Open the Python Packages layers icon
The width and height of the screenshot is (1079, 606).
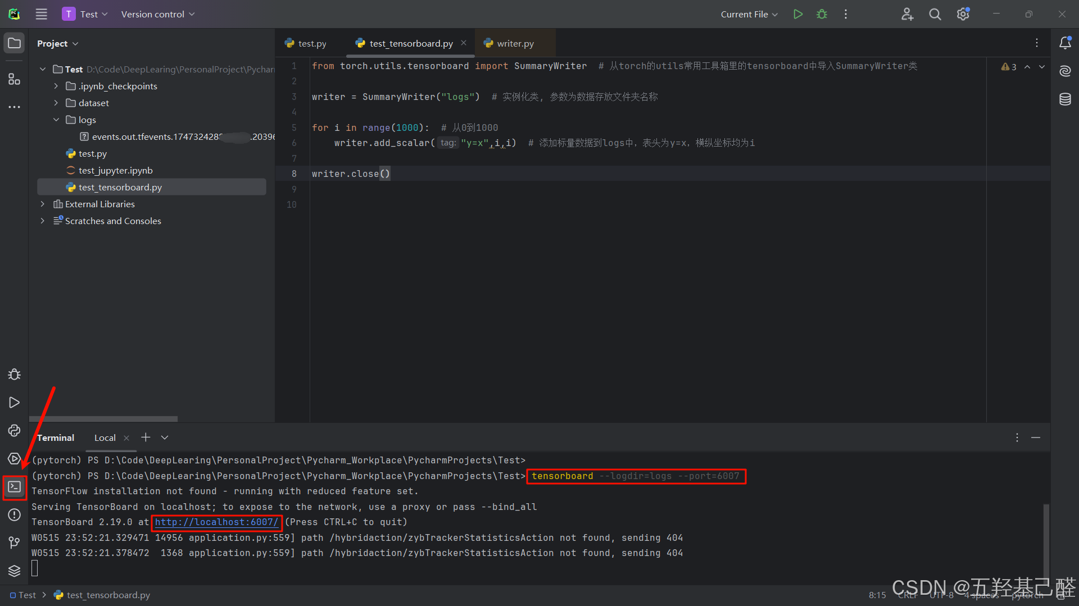[15, 571]
